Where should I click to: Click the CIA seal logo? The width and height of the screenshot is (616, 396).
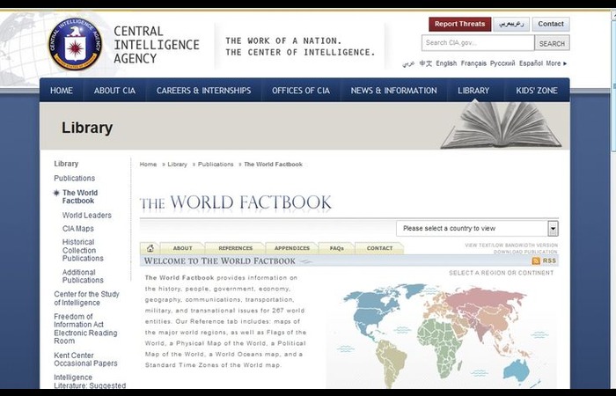coord(75,44)
